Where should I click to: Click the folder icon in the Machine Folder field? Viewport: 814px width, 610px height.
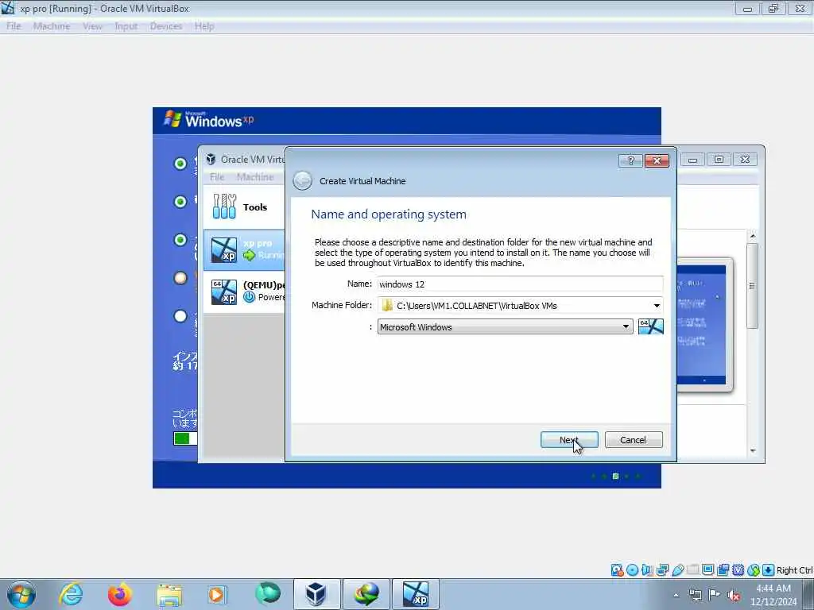coord(387,306)
